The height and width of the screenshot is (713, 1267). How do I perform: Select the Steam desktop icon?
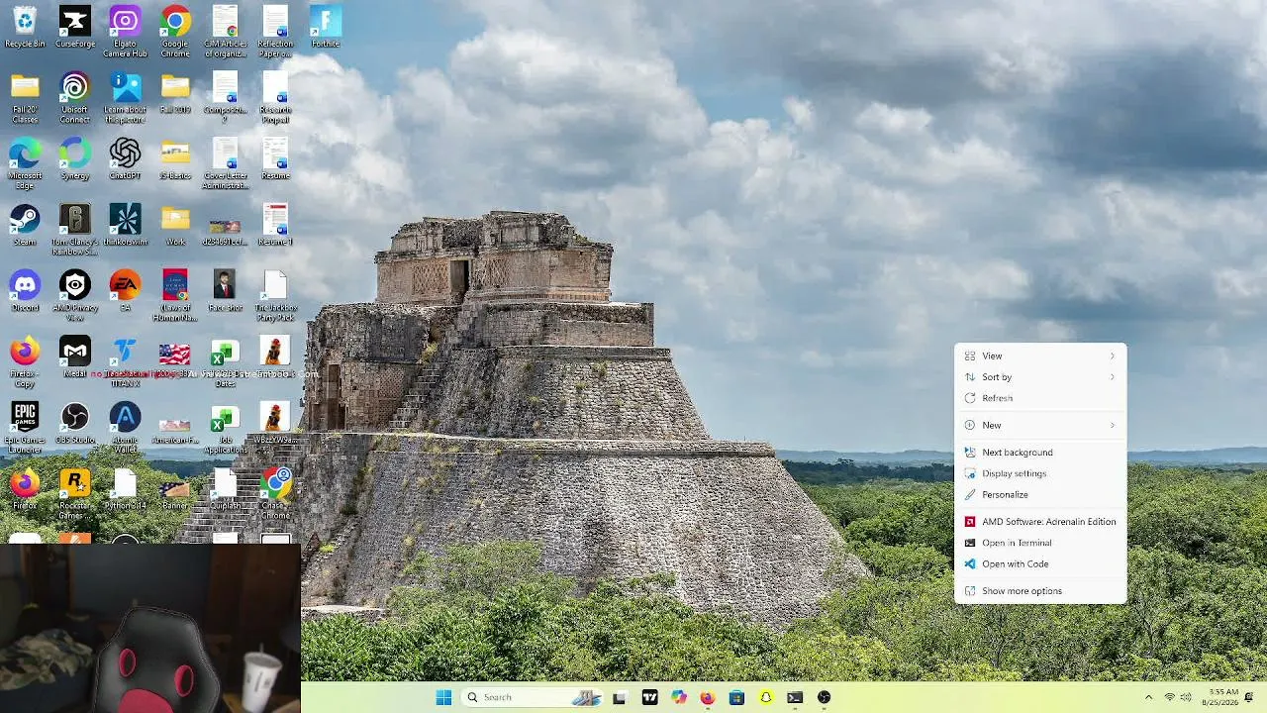(x=25, y=225)
